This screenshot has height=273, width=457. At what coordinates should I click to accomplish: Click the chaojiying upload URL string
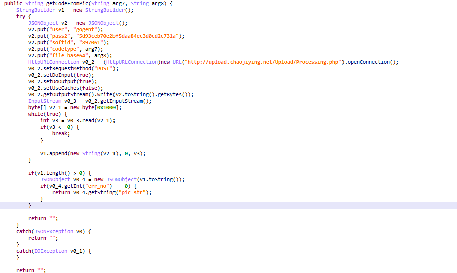[263, 62]
